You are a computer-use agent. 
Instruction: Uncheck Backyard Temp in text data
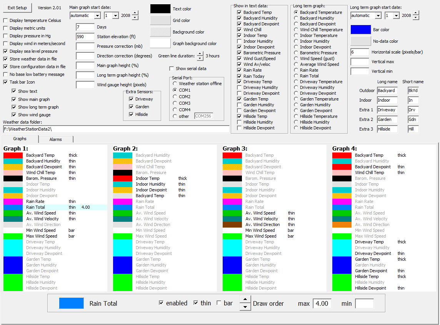[x=239, y=12]
